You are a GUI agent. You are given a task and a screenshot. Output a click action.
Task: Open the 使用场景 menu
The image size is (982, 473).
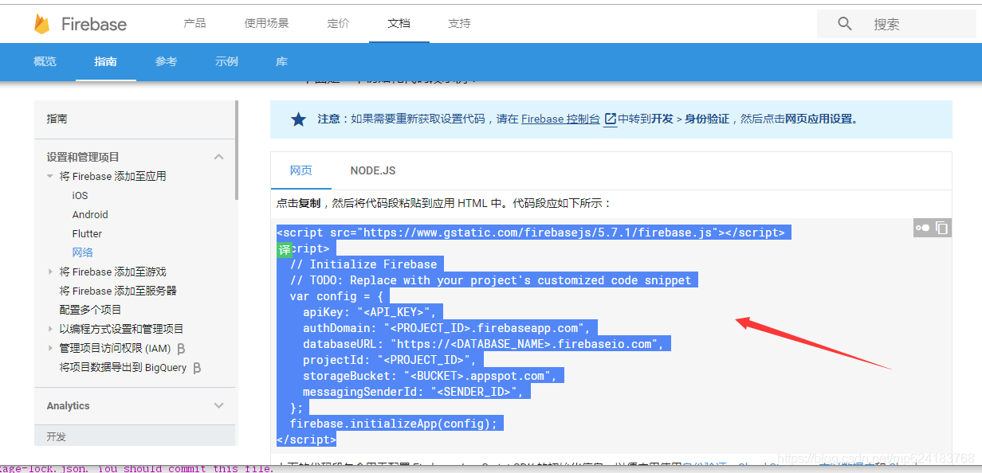[x=266, y=23]
